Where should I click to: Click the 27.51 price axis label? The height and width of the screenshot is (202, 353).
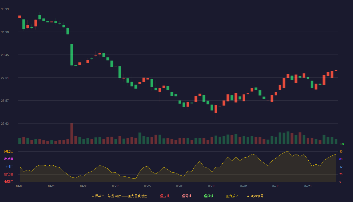pyautogui.click(x=5, y=78)
